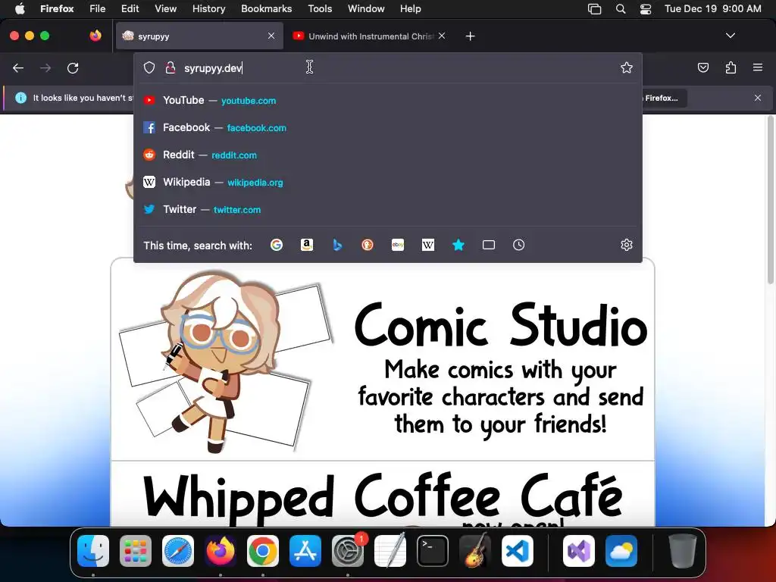The height and width of the screenshot is (582, 776).
Task: Open the Trash in the Dock
Action: pos(683,551)
